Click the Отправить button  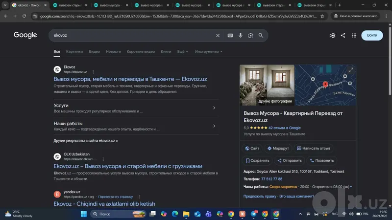point(290,160)
